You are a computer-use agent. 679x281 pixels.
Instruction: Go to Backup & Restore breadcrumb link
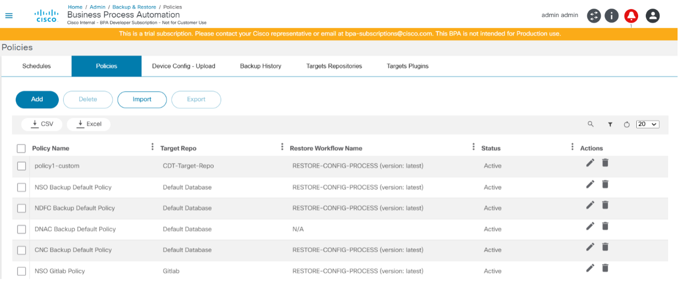pos(134,7)
